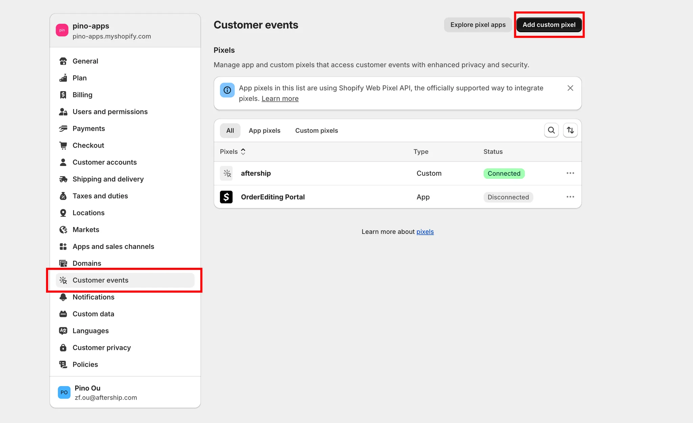Open Notifications settings from the sidebar

coord(93,297)
